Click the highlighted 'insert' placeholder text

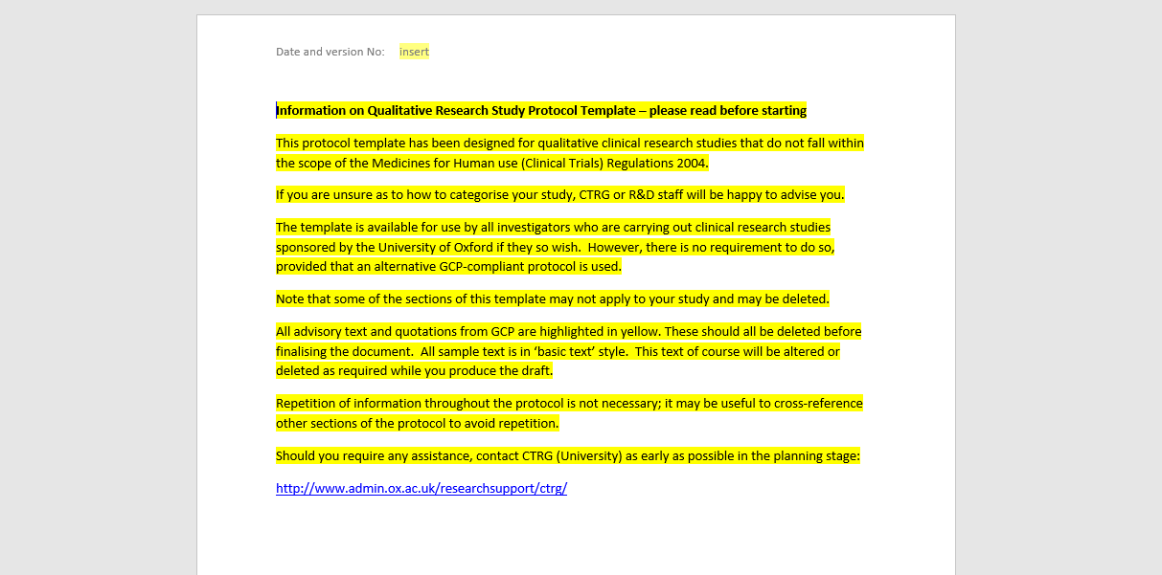(x=414, y=52)
